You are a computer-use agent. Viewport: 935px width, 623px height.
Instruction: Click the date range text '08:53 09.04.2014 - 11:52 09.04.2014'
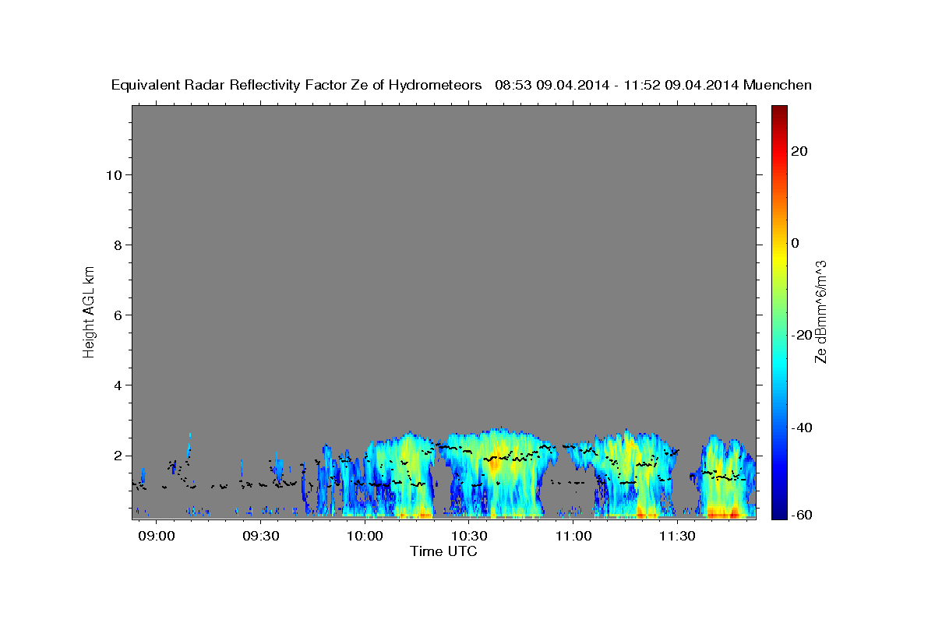coord(616,85)
